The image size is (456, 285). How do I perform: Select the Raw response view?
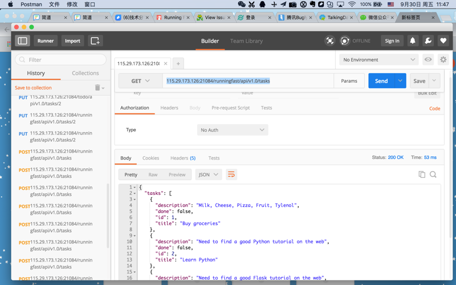[153, 174]
